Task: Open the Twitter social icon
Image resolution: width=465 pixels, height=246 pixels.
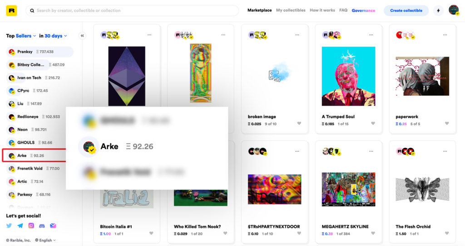Action: pyautogui.click(x=9, y=226)
